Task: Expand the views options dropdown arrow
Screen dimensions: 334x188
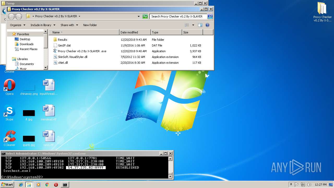Action: pyautogui.click(x=193, y=25)
